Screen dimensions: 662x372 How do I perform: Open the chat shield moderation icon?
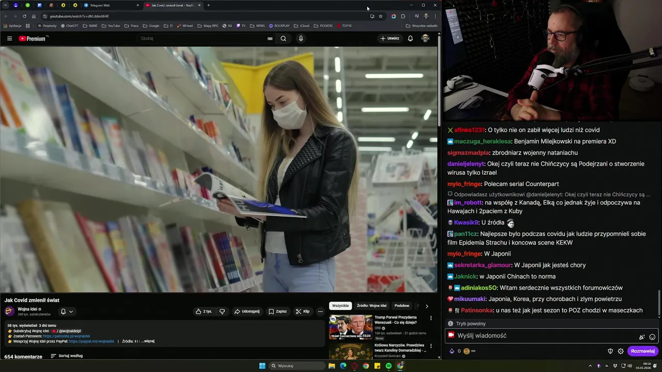point(610,351)
